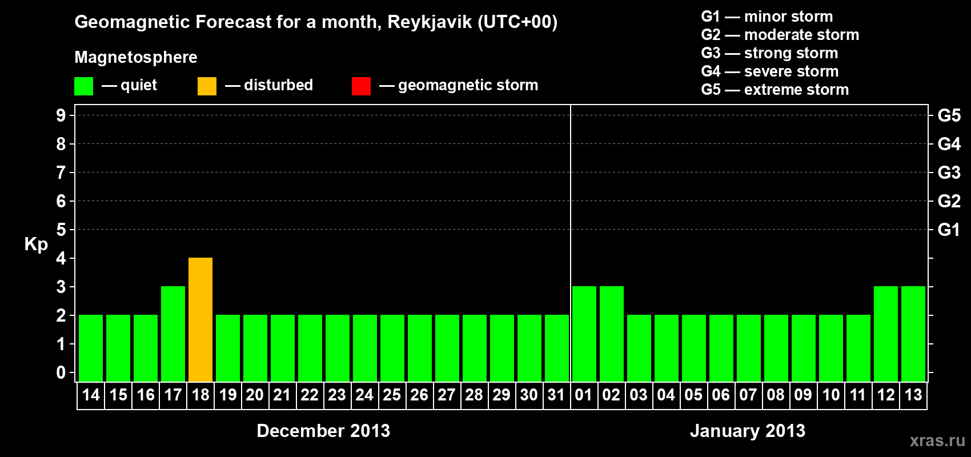
Task: Select the green bar for December 17
Action: [173, 334]
